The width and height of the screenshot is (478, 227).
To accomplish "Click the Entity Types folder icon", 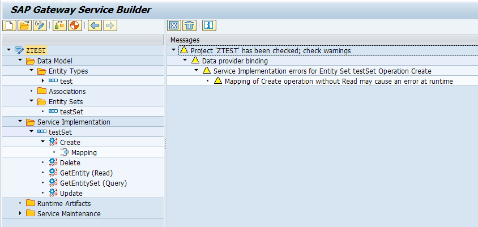I will (42, 71).
